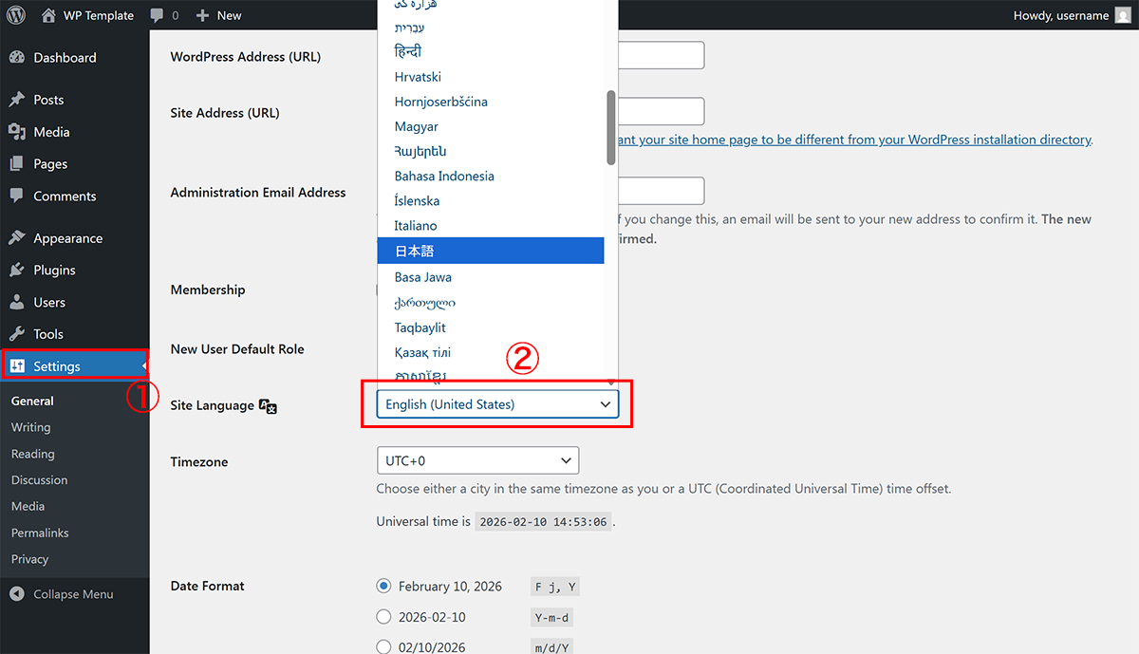
Task: Choose Қазақ тілі in the language list
Action: click(422, 352)
